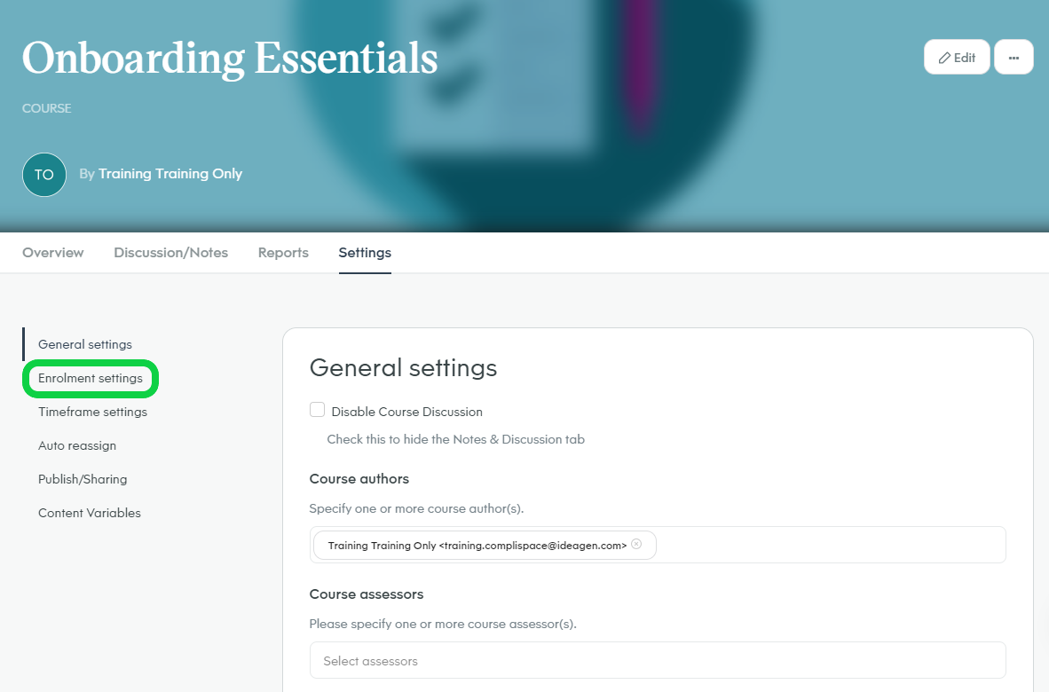Remove Training Training Only author chip

(636, 544)
